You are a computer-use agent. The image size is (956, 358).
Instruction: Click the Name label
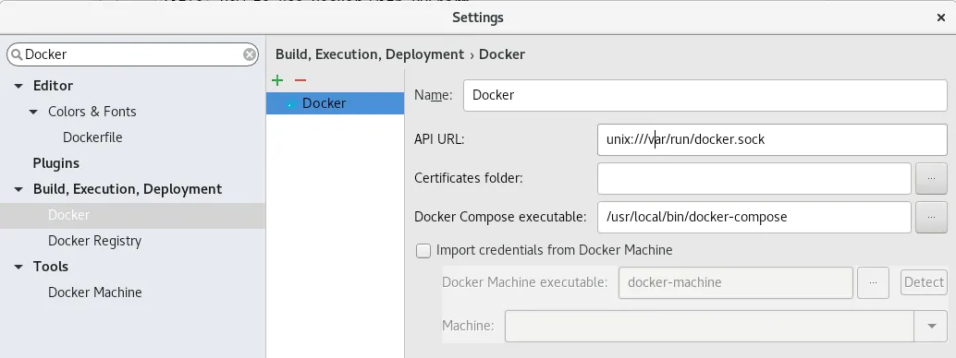click(x=433, y=96)
